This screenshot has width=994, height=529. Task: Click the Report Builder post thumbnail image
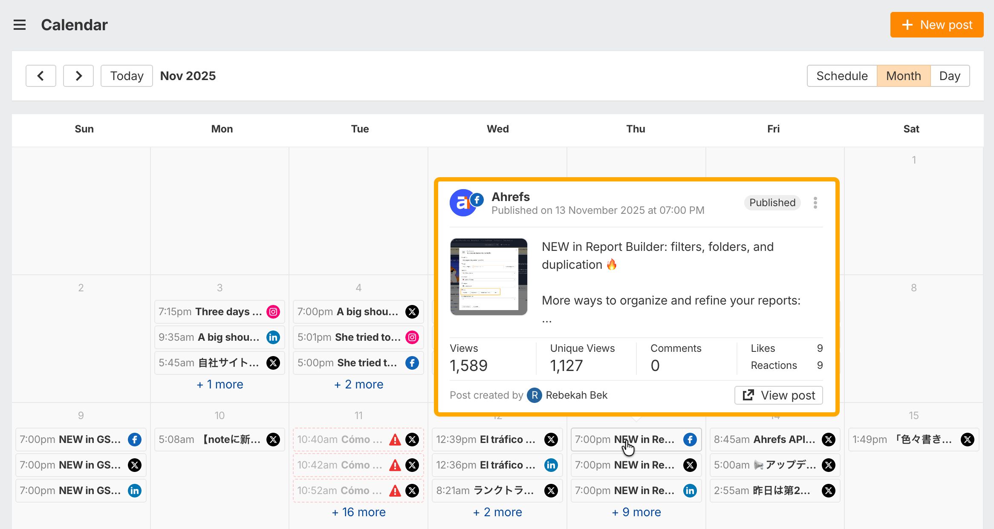tap(488, 276)
